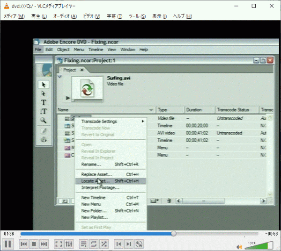Image resolution: width=281 pixels, height=251 pixels.
Task: Select Encore horizontal Text tool
Action: 44,102
